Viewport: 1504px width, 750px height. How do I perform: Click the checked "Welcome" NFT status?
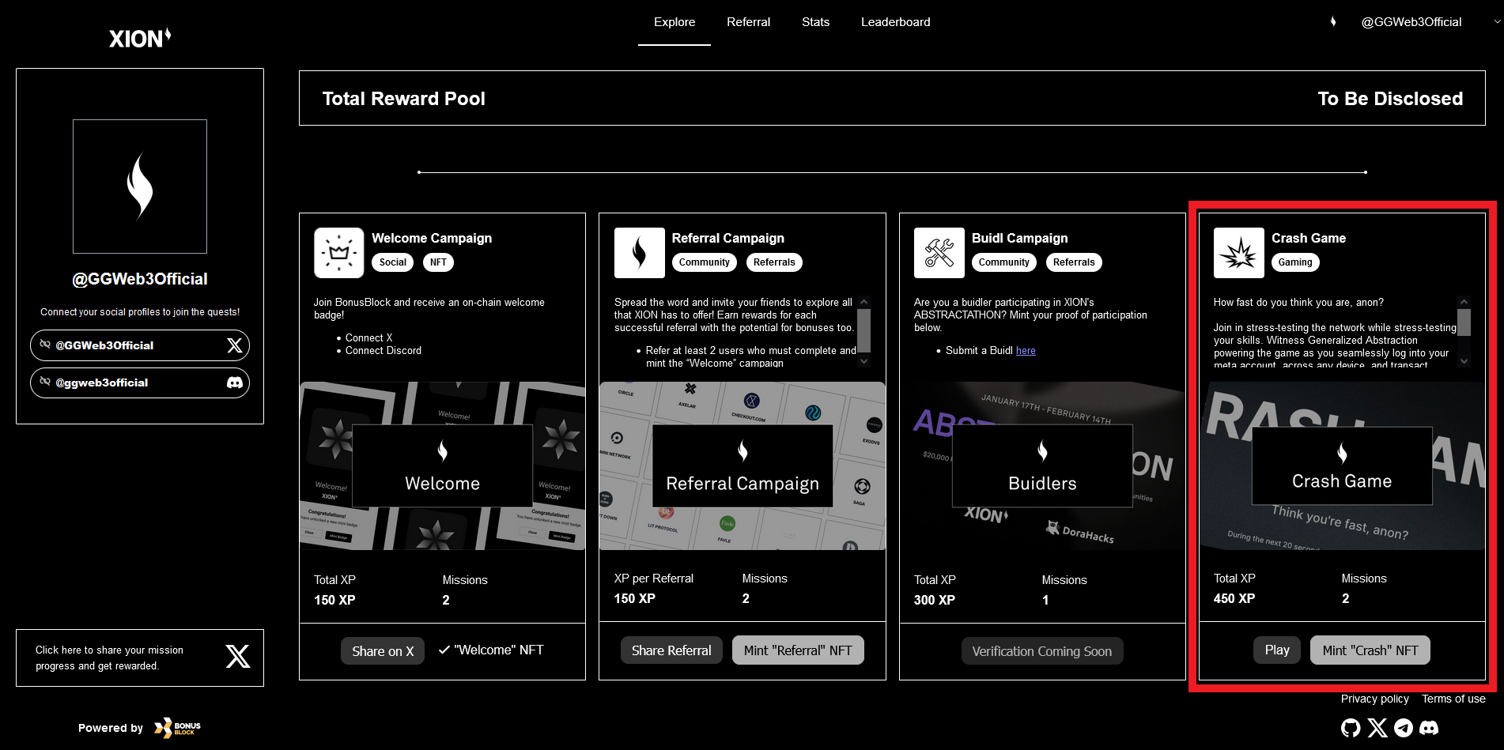pos(491,650)
